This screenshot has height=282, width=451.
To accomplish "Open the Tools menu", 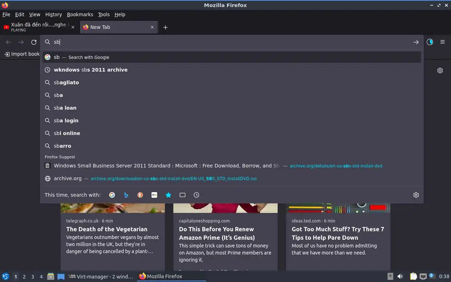I will tap(104, 14).
